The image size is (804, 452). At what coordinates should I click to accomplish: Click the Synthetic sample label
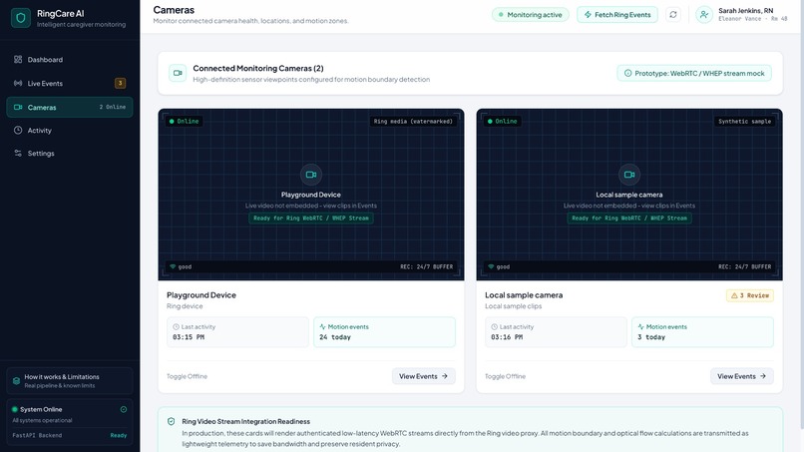coord(744,122)
